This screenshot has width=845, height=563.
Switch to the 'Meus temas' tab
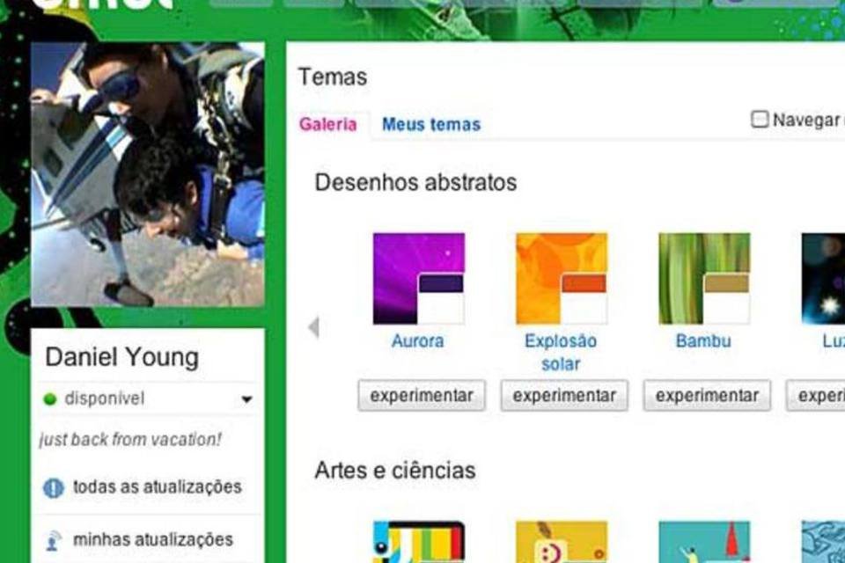pos(431,124)
